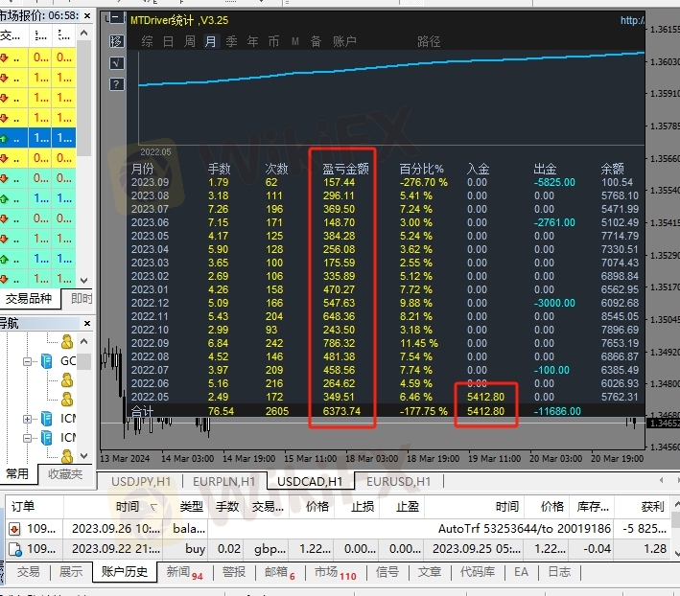
Task: Expand the collapsed ICN server node
Action: click(x=27, y=419)
